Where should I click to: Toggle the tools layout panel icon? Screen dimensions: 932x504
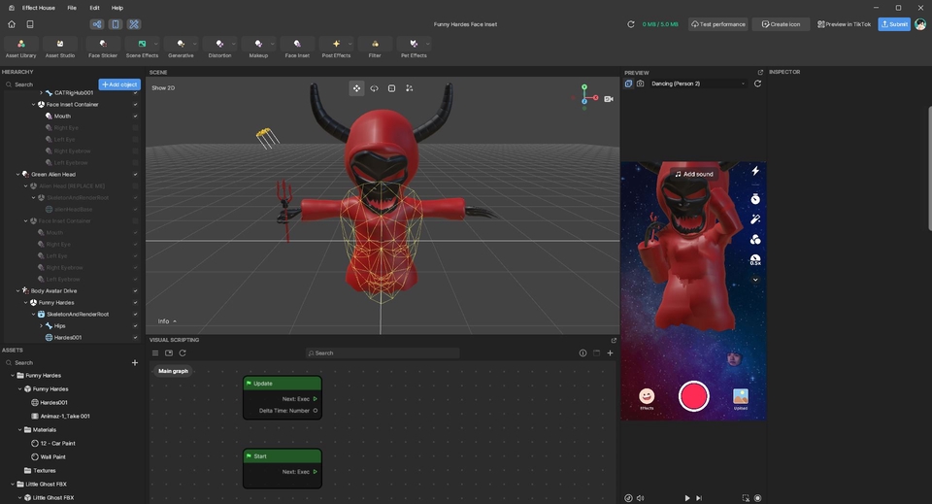(x=134, y=24)
